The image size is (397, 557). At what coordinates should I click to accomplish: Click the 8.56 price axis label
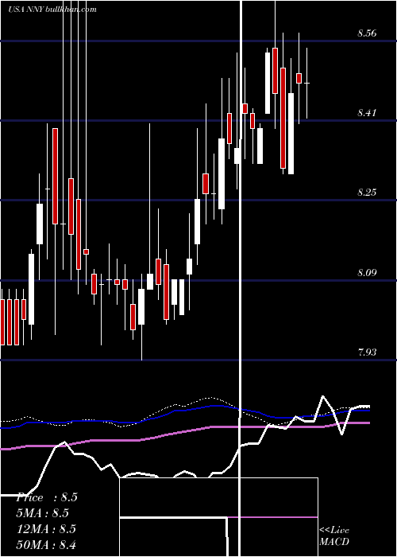[367, 33]
